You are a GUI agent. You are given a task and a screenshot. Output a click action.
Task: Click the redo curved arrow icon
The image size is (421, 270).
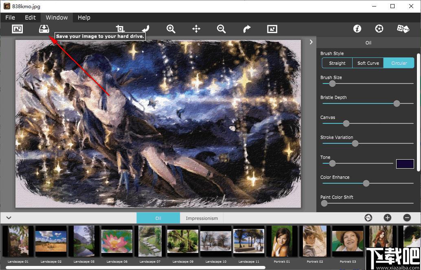tap(247, 29)
